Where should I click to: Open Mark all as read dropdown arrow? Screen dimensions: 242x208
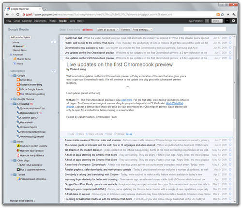pyautogui.click(x=118, y=30)
